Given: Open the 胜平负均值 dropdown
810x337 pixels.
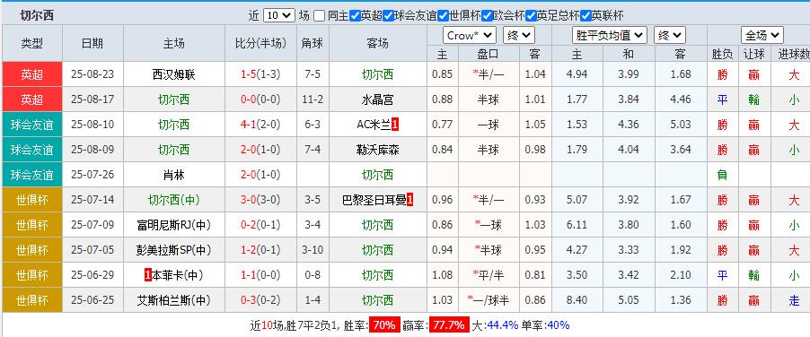Looking at the screenshot, I should 610,36.
